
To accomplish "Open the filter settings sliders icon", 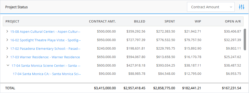I will click(241, 7).
